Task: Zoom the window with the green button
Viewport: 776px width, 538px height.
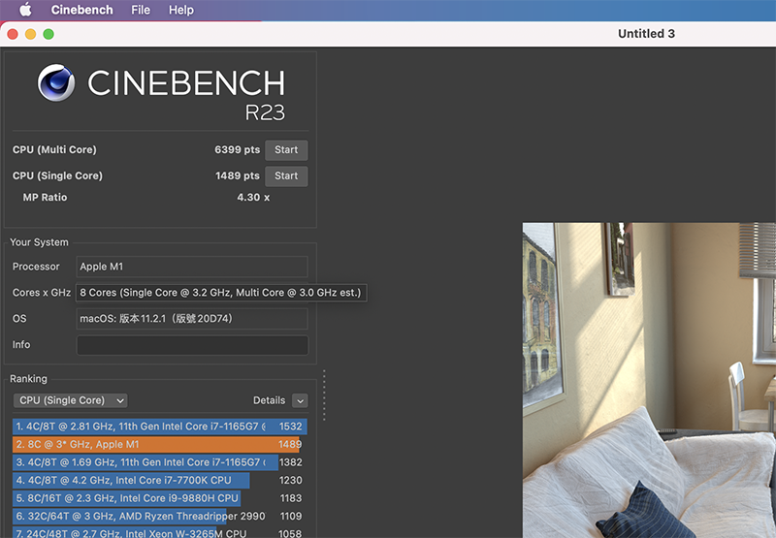Action: click(48, 34)
